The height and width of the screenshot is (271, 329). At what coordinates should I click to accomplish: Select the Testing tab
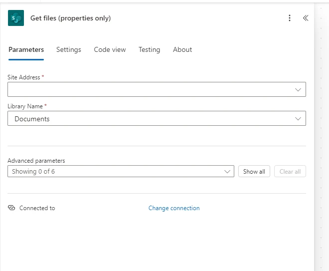(149, 49)
